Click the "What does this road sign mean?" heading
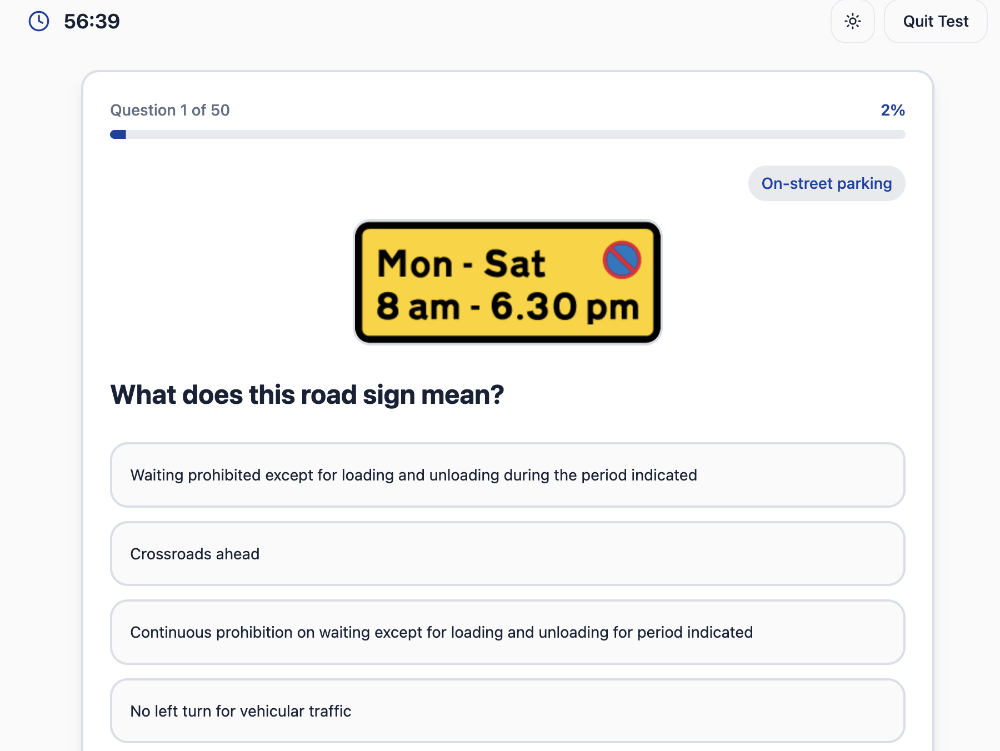 [307, 395]
